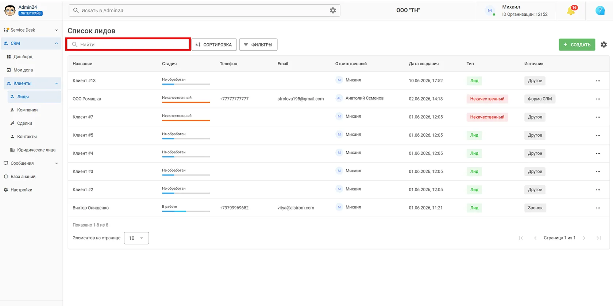The width and height of the screenshot is (613, 306).
Task: Go to first page pagination icon
Action: [521, 238]
